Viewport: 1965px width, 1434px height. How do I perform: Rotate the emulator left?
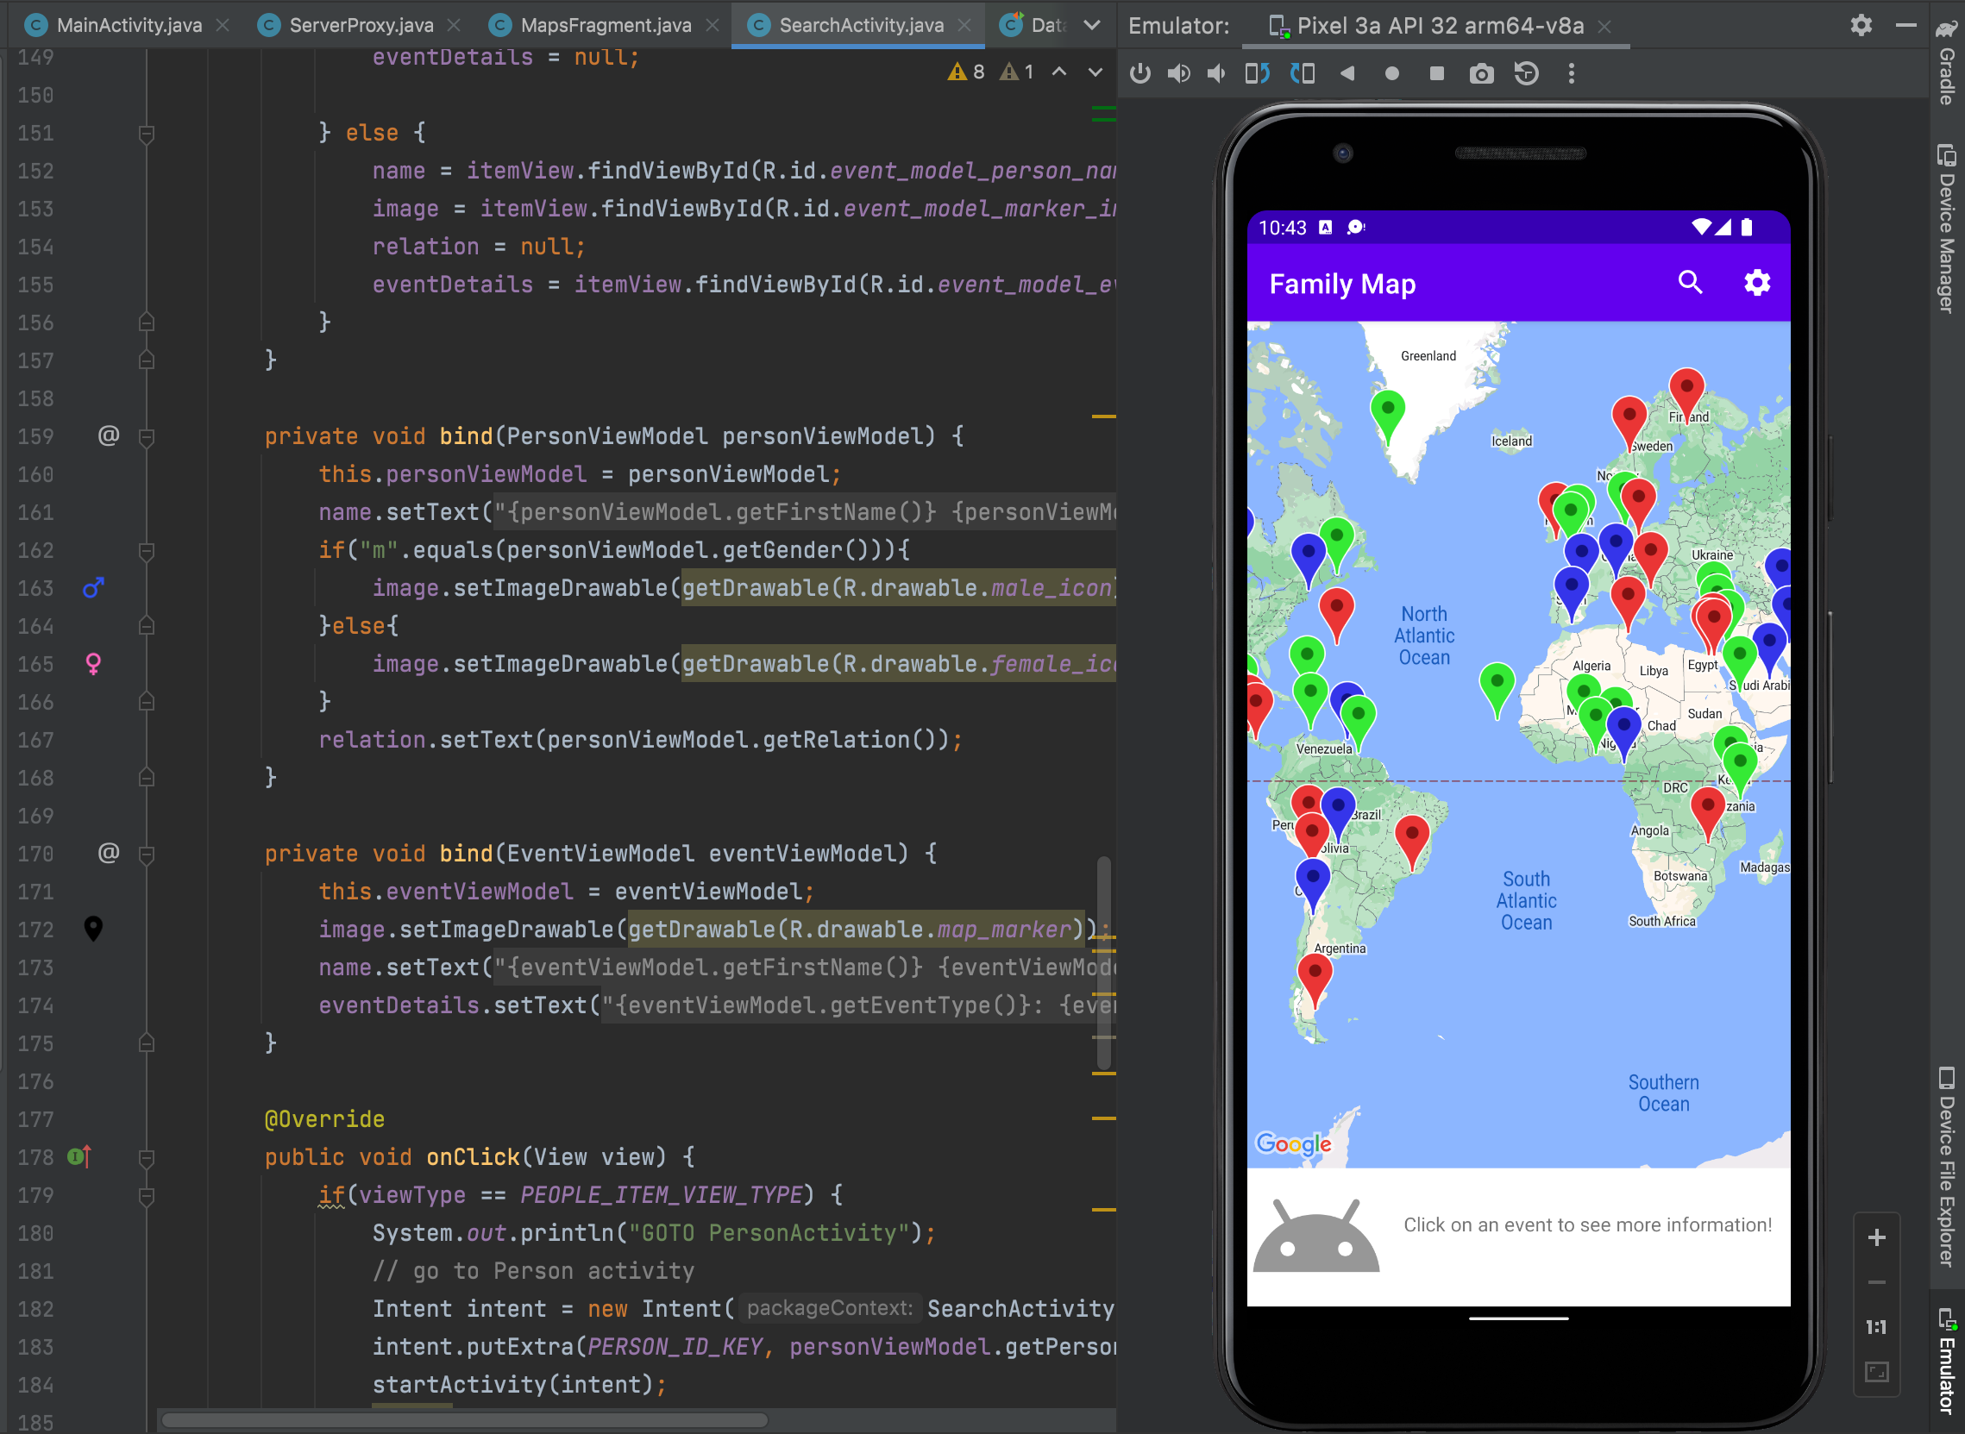tap(1258, 74)
